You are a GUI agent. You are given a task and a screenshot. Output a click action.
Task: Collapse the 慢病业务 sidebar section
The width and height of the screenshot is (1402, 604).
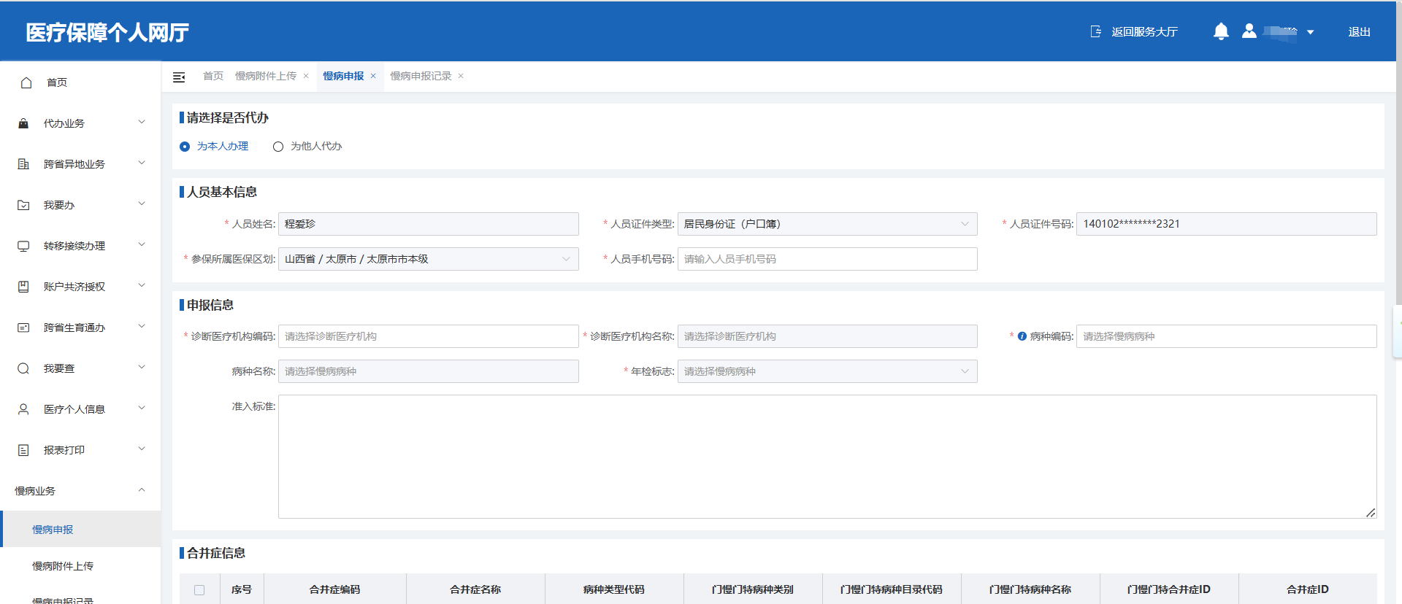pyautogui.click(x=142, y=490)
